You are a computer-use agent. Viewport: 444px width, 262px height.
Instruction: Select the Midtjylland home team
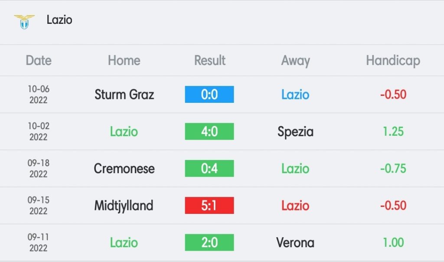[x=124, y=206]
